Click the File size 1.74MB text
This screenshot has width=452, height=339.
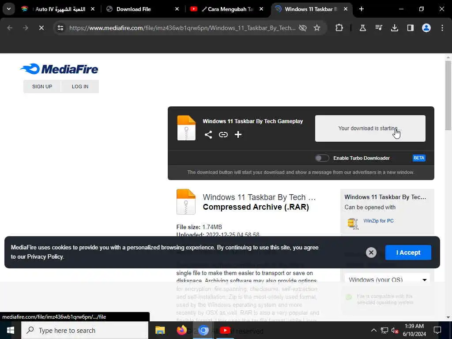(199, 227)
